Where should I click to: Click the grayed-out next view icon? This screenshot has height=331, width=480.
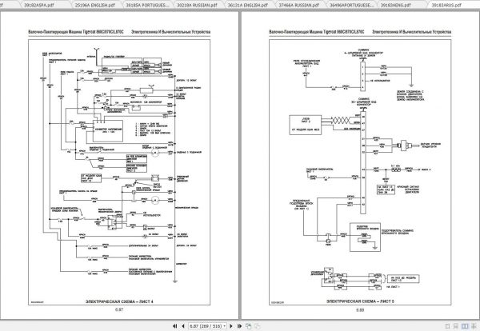pos(258,326)
